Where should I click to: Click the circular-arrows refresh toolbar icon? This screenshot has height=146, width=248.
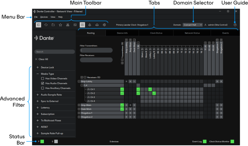click(46, 25)
